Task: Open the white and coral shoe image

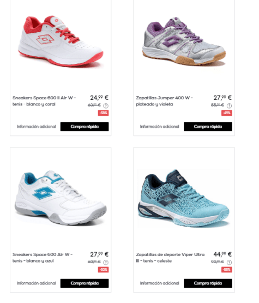Action: [61, 41]
